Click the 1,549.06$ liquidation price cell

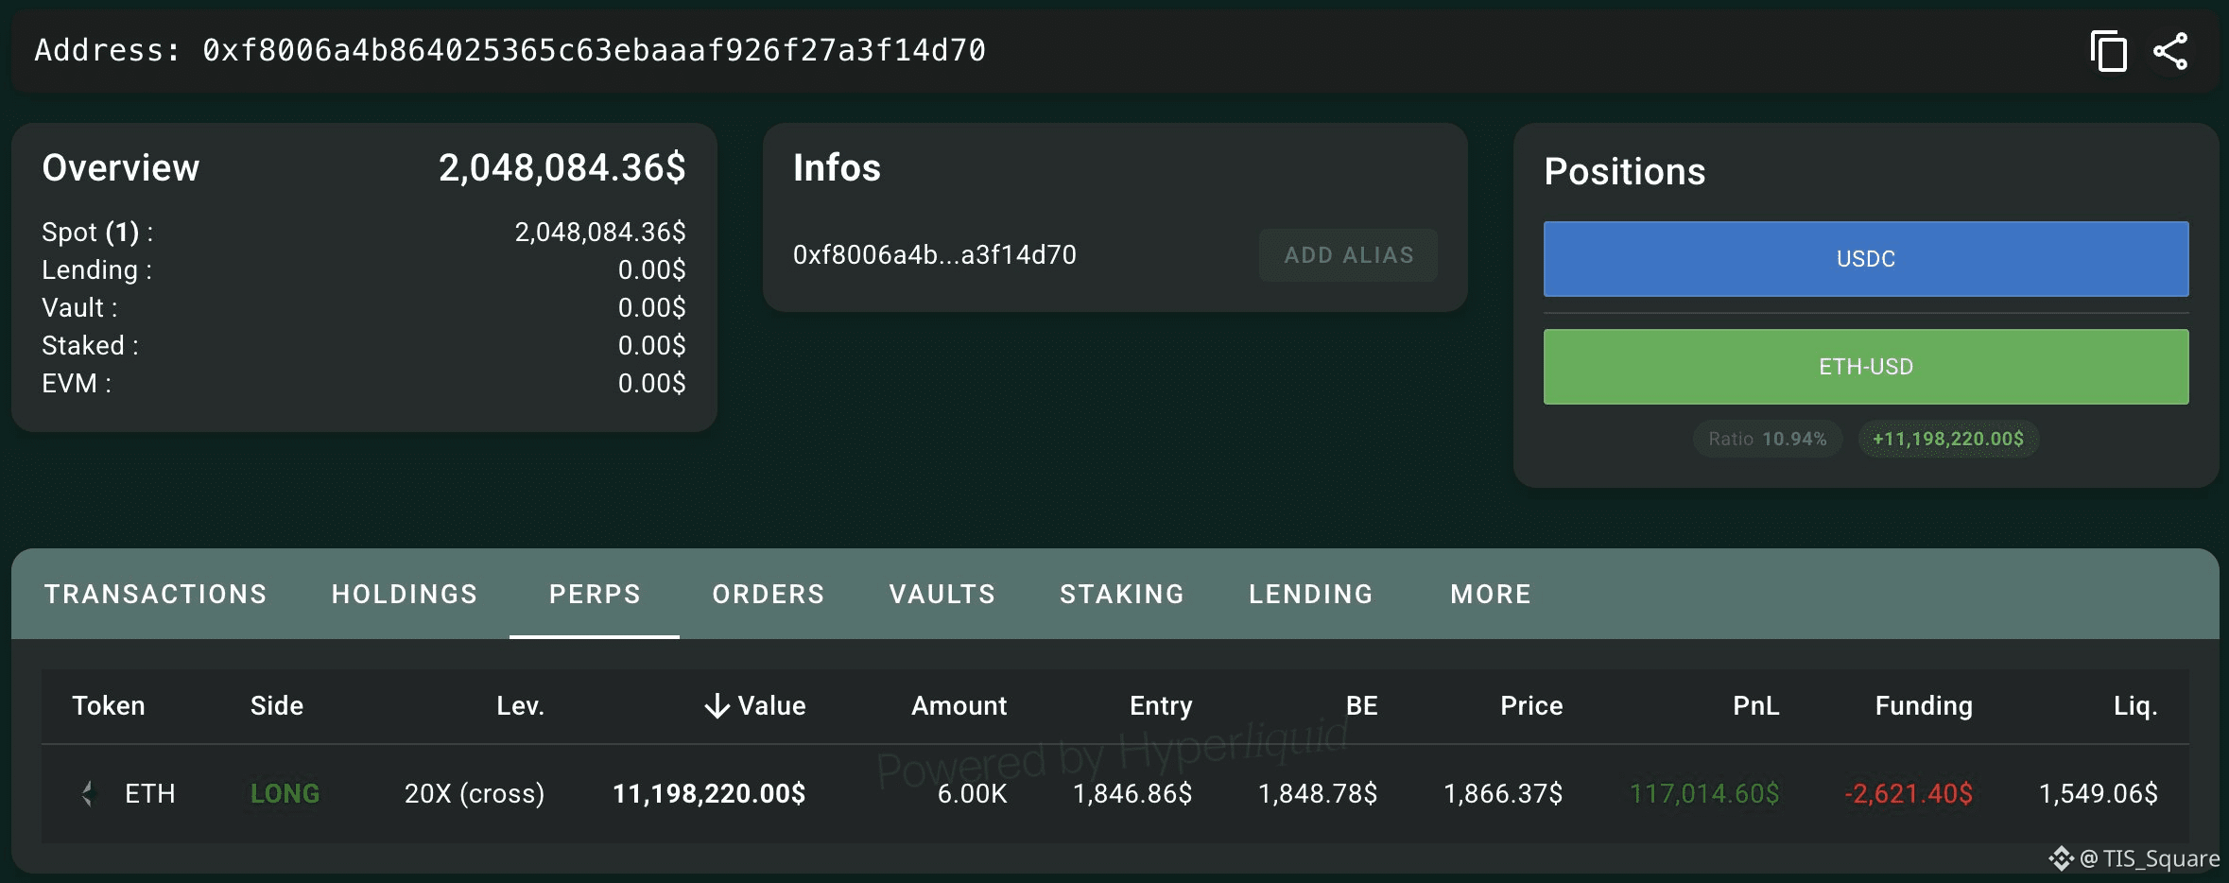2099,793
